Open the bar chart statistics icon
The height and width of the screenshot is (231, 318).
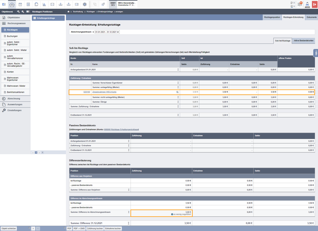tap(44, 4)
